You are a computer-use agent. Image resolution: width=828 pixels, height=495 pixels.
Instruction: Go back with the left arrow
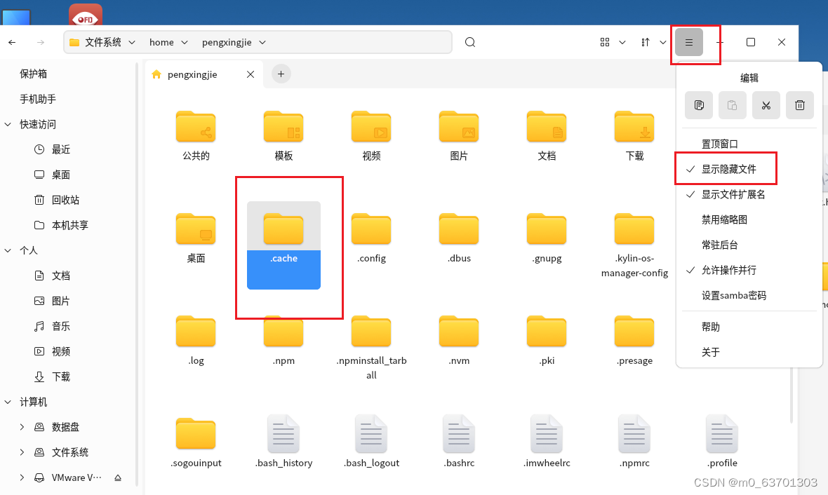12,42
